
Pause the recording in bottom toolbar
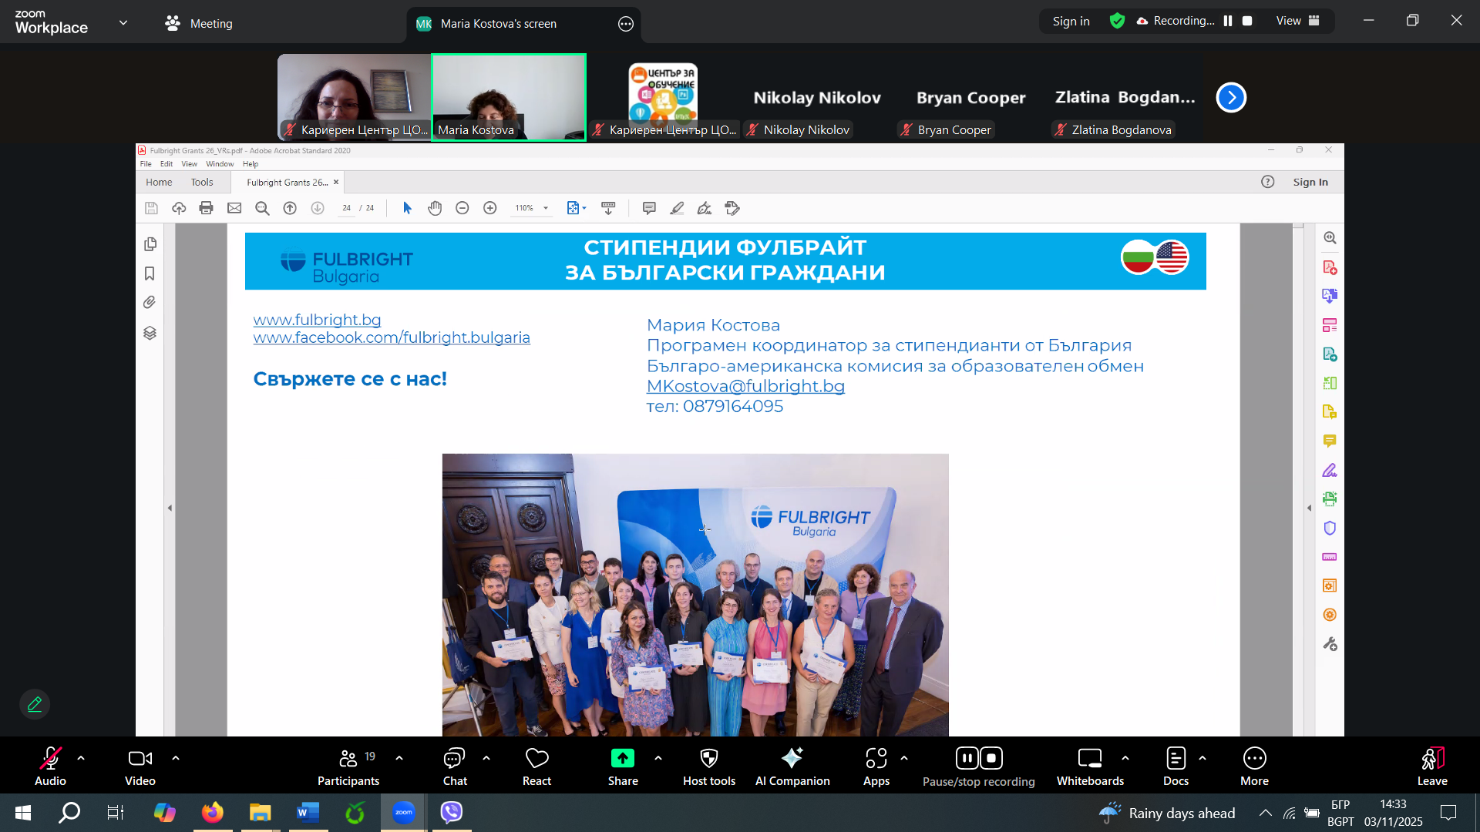pos(967,759)
